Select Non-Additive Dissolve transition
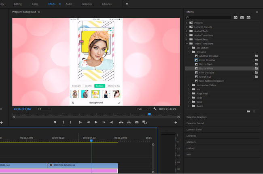Viewport: 263px width, 174px height. [211, 81]
